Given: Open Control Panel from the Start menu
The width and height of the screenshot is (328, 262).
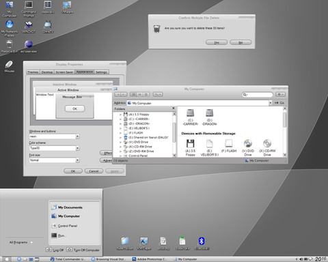Looking at the screenshot, I should point(68,226).
